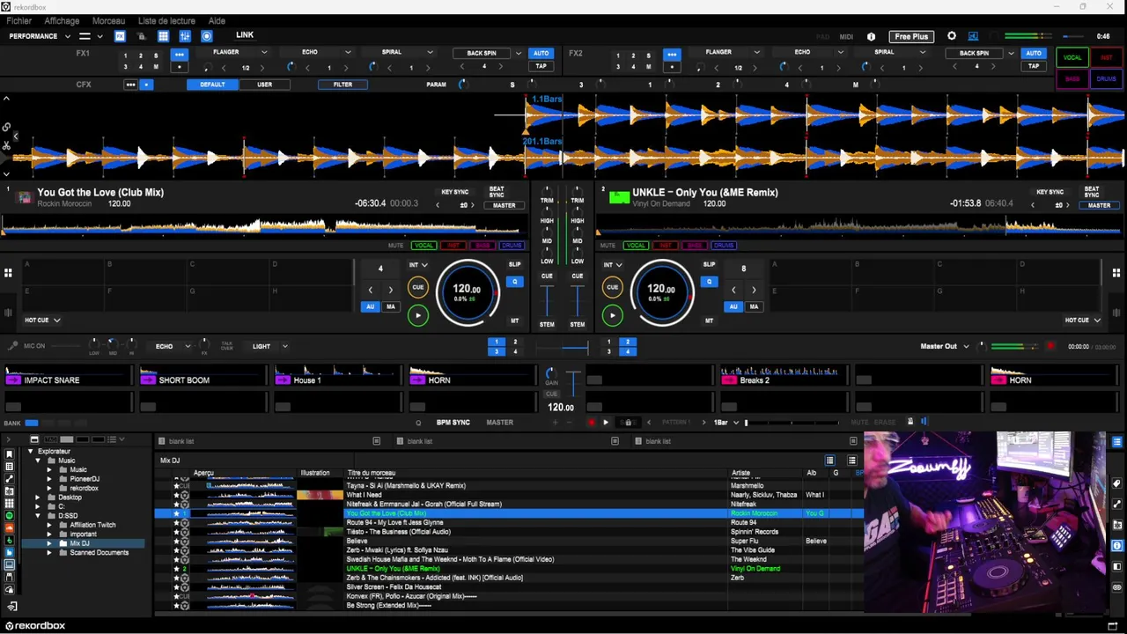Click the FX1 TAP button

(x=541, y=66)
